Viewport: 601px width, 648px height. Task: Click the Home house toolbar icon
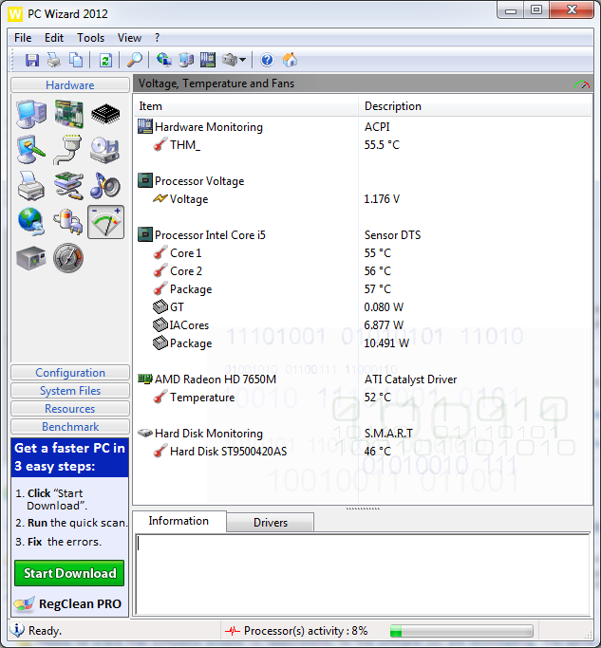[290, 60]
